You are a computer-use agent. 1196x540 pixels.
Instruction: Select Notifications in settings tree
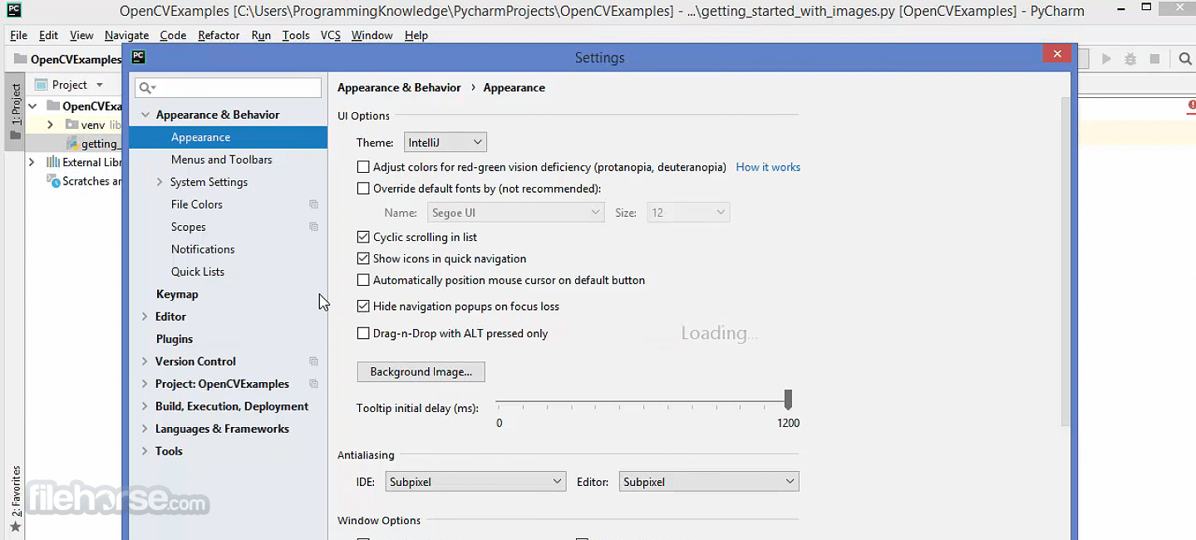(x=203, y=249)
